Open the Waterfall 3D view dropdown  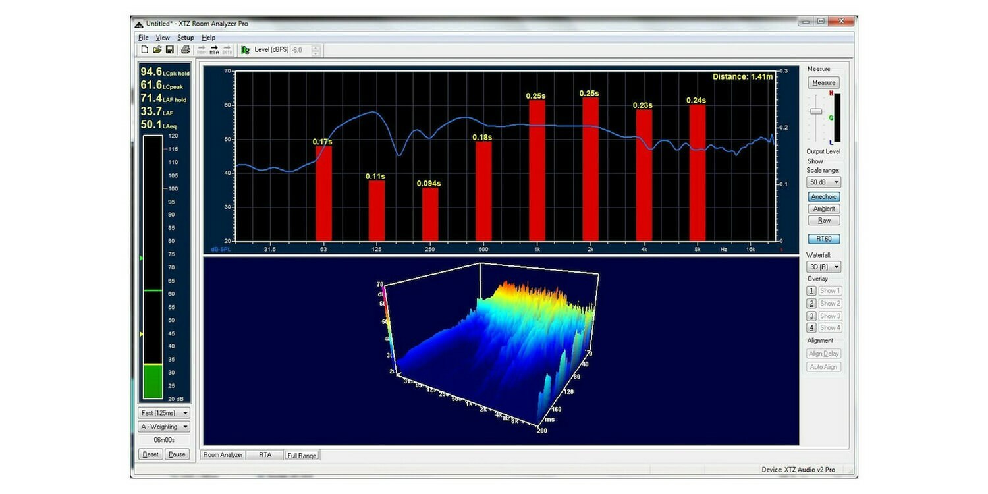pyautogui.click(x=823, y=267)
